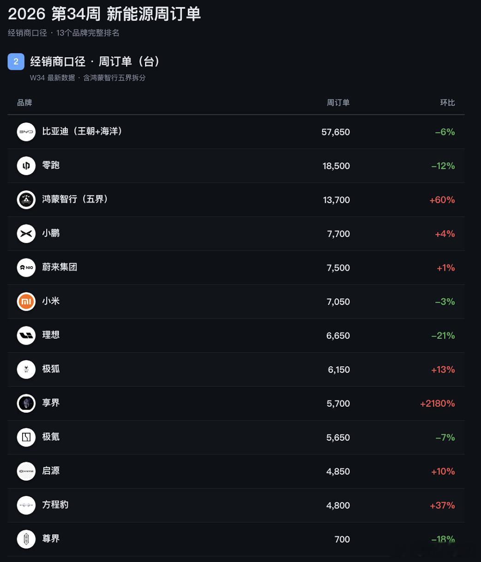Screen dimensions: 481x562
Task: Sort by the 周订单 column header
Action: pos(338,103)
